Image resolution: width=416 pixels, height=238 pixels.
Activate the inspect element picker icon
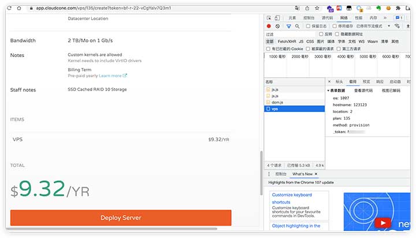tap(269, 18)
